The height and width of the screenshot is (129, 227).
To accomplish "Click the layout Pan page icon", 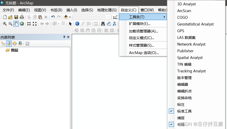I will point(88,30).
